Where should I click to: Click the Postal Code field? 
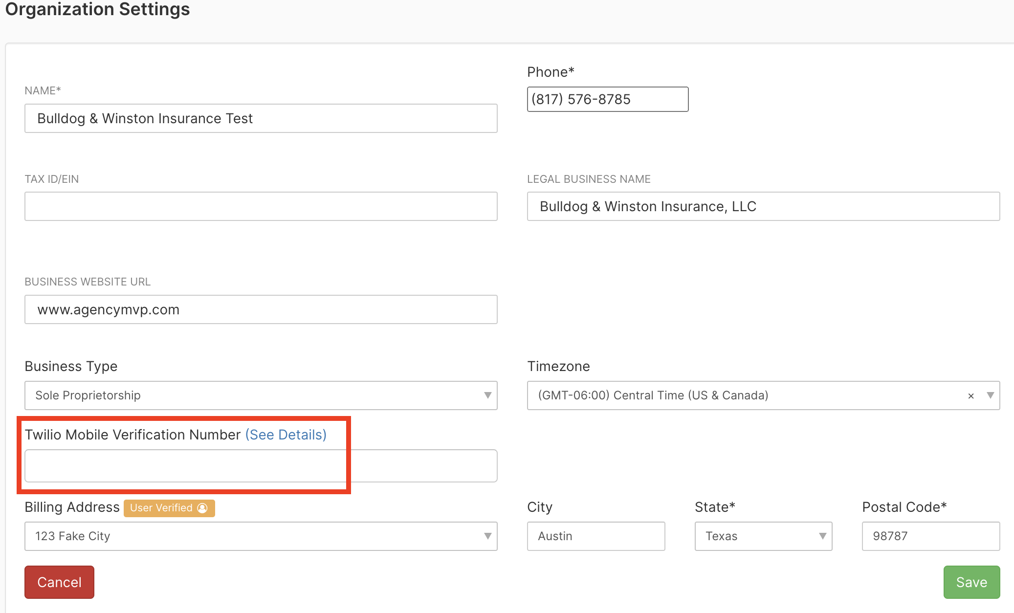931,536
